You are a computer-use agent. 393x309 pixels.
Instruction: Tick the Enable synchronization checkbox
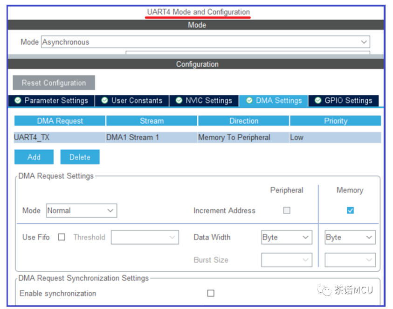pyautogui.click(x=211, y=293)
